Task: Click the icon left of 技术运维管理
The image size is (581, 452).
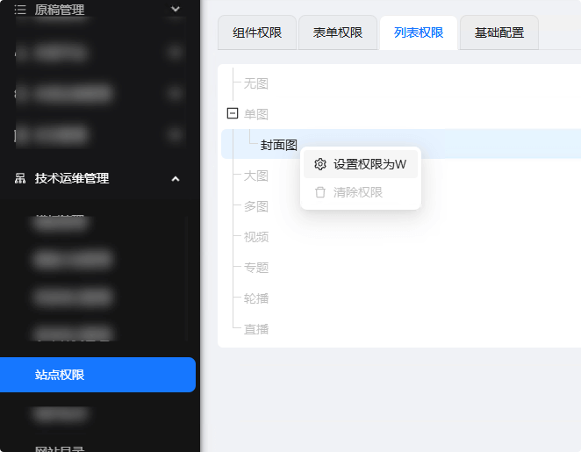Action: coord(20,178)
